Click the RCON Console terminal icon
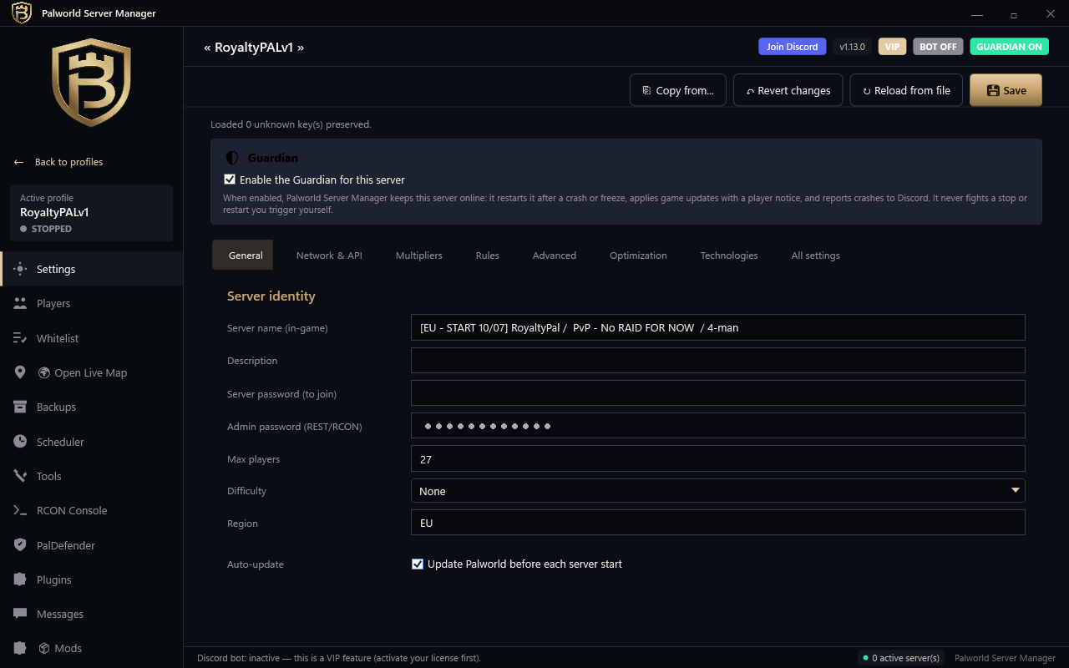 tap(20, 510)
